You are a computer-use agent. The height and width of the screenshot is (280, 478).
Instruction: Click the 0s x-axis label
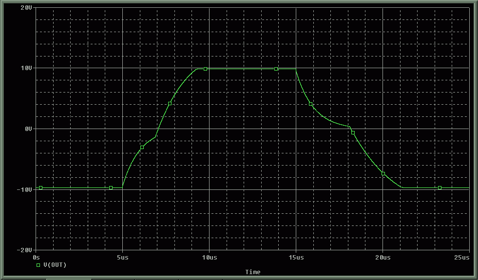point(36,257)
